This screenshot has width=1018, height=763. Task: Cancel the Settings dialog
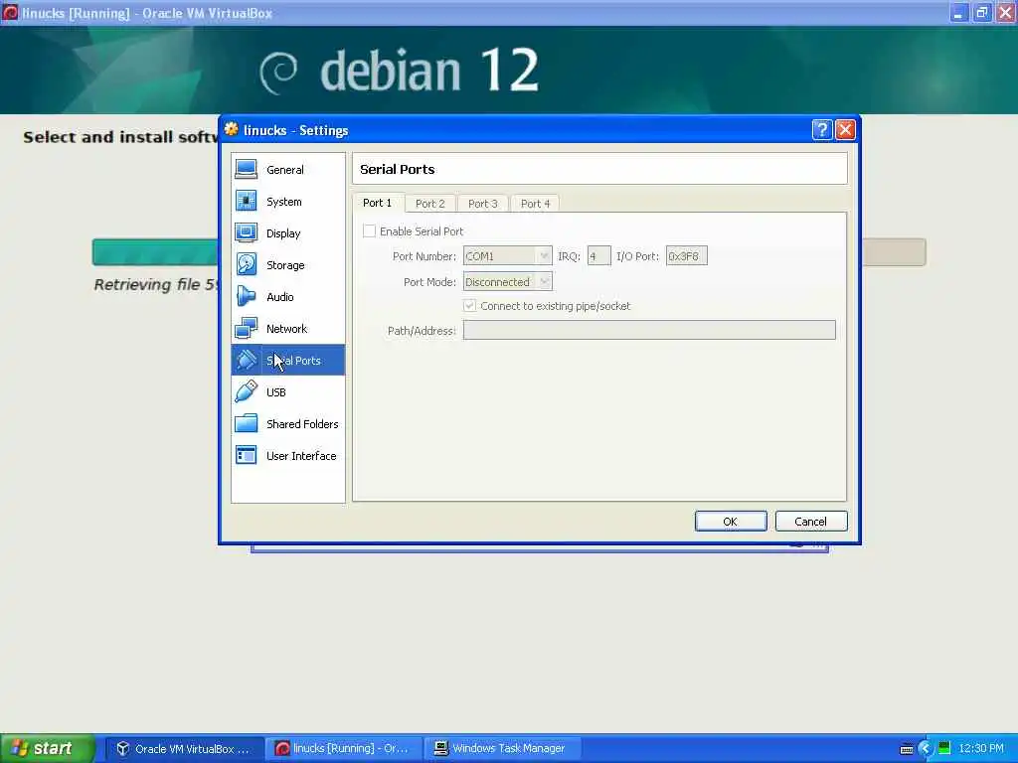tap(811, 521)
